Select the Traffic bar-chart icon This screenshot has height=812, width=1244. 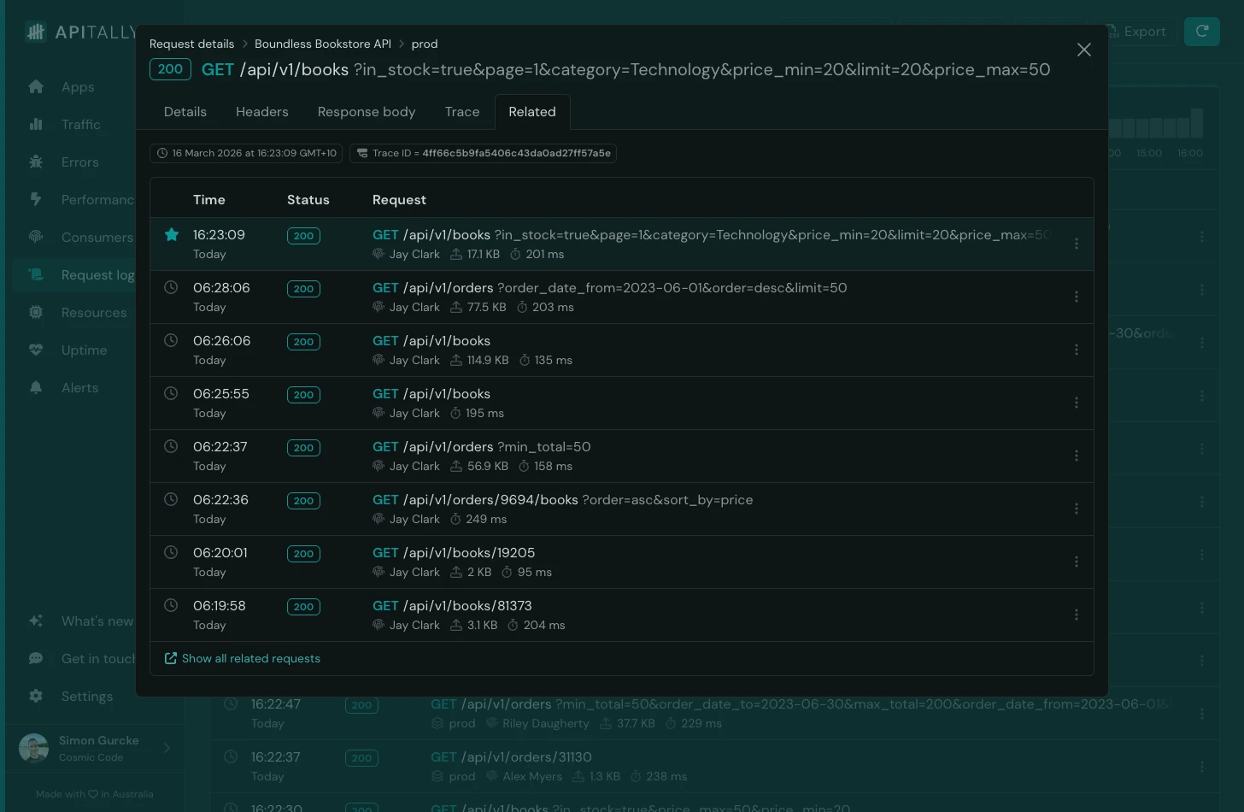[35, 124]
